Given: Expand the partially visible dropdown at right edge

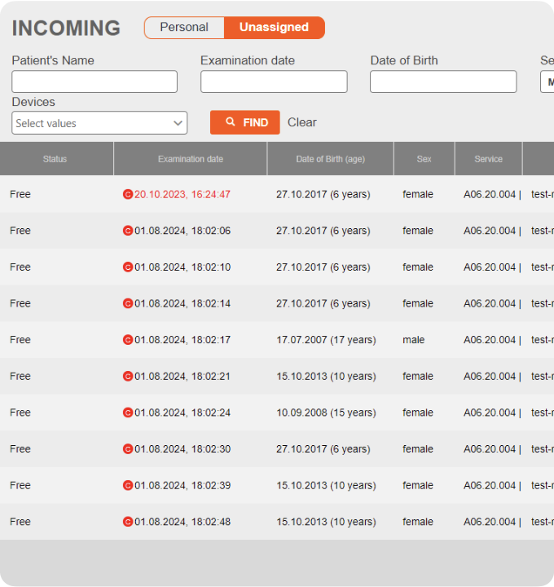Looking at the screenshot, I should pos(547,82).
